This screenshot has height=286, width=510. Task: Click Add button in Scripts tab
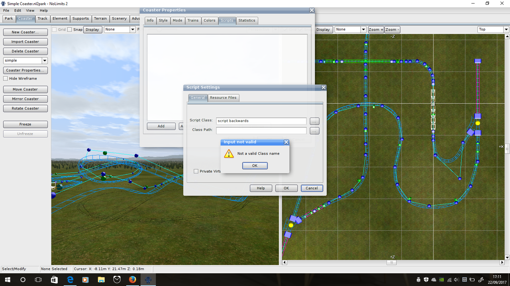coord(161,126)
